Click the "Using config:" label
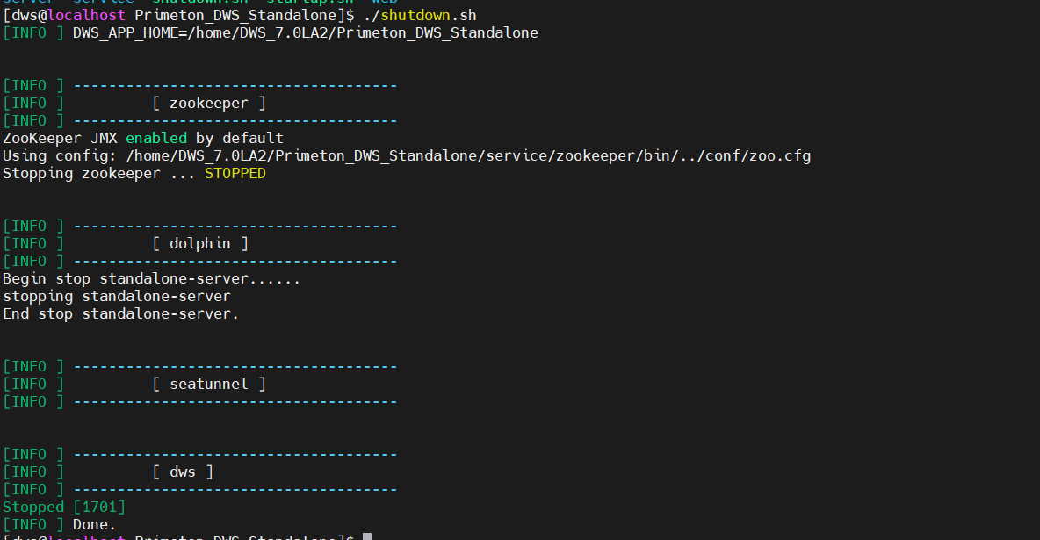This screenshot has height=540, width=1040. [59, 156]
